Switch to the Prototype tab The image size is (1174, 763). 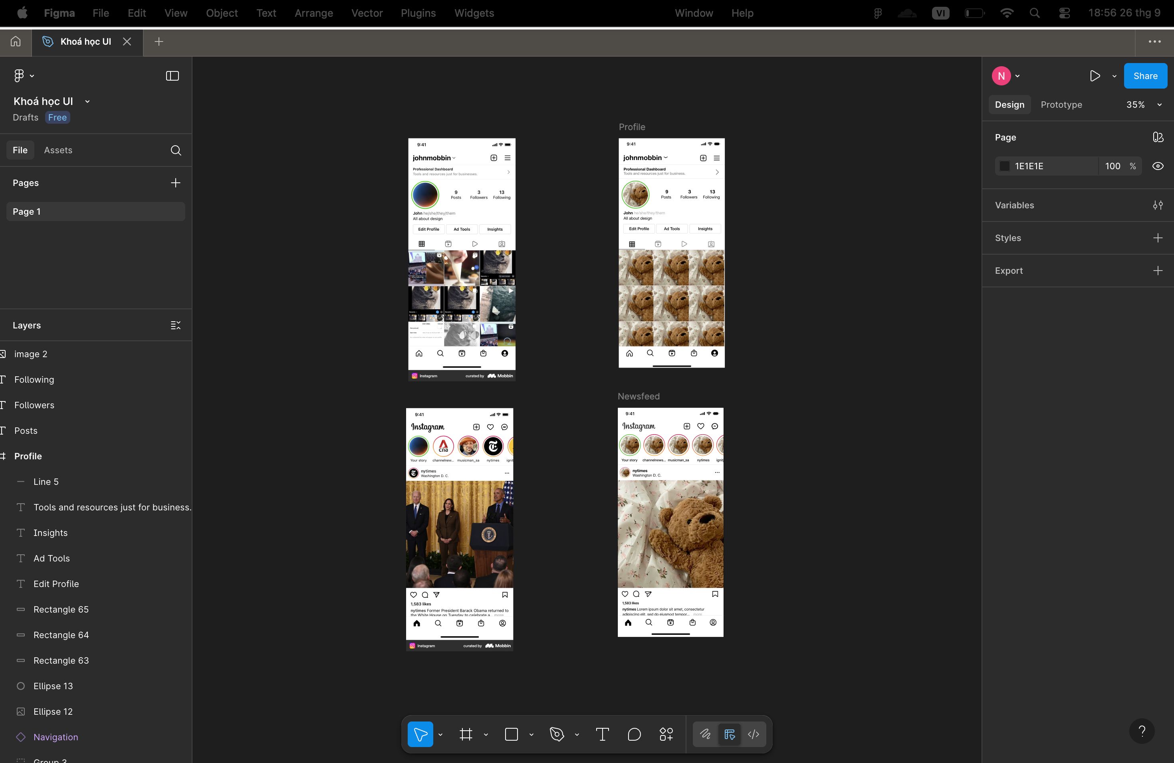[1061, 105]
